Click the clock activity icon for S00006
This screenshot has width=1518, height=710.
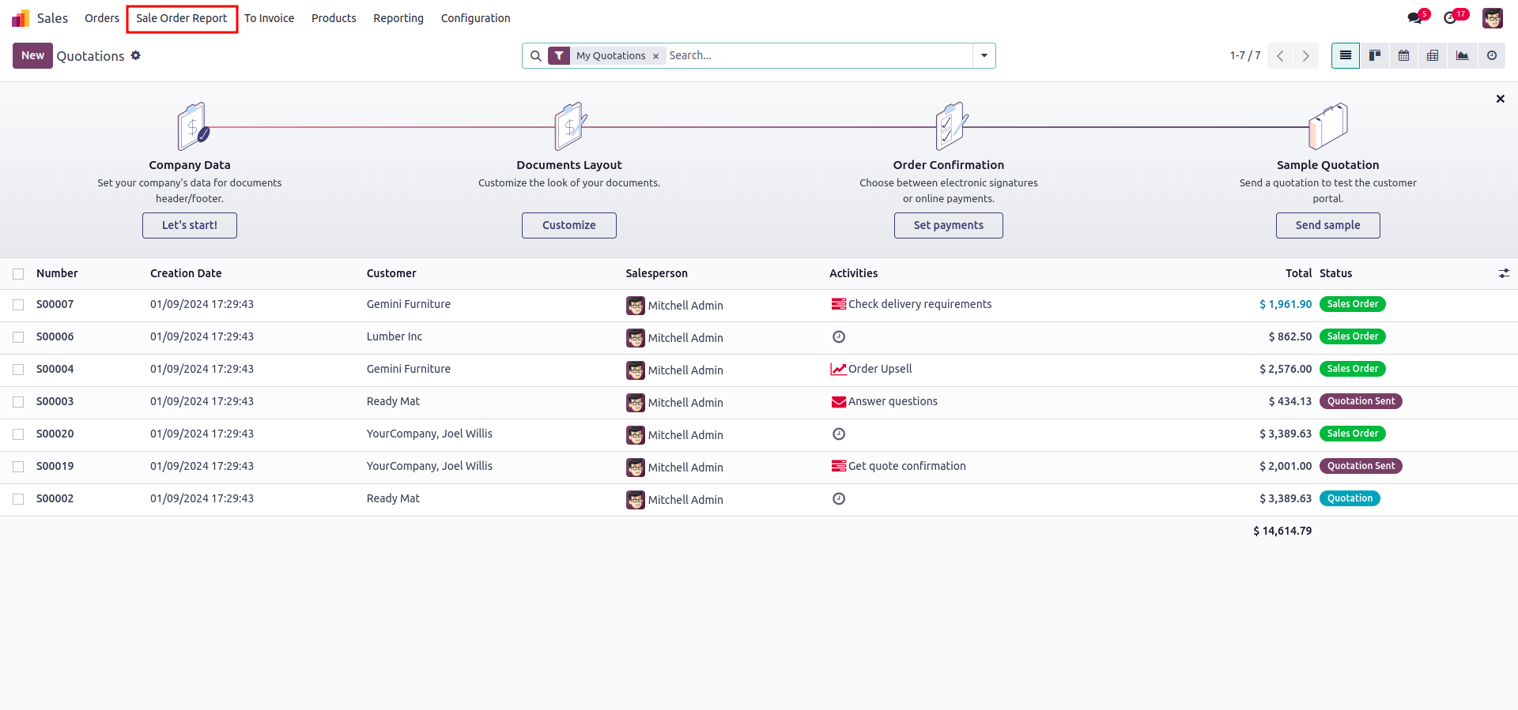[839, 337]
